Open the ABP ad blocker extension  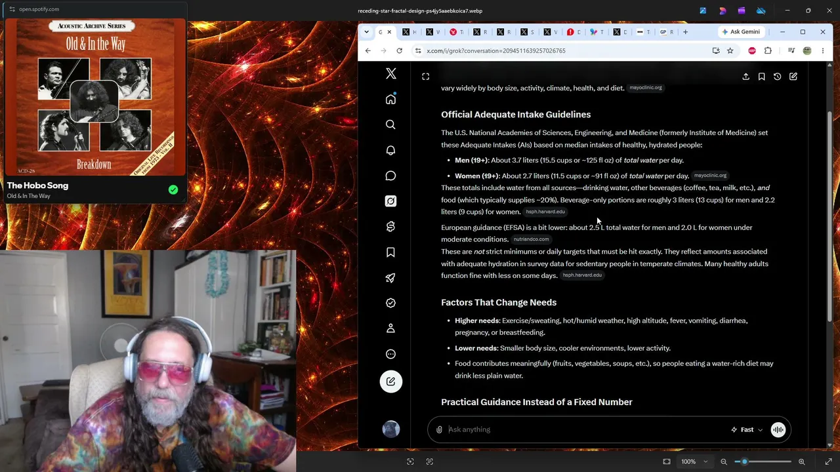click(752, 50)
